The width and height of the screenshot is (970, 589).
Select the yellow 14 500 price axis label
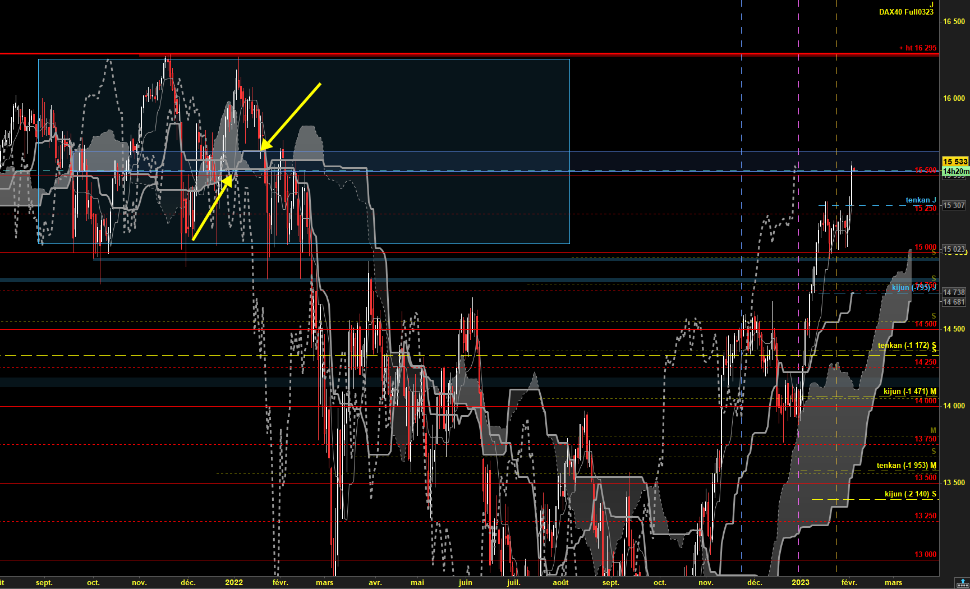click(954, 329)
